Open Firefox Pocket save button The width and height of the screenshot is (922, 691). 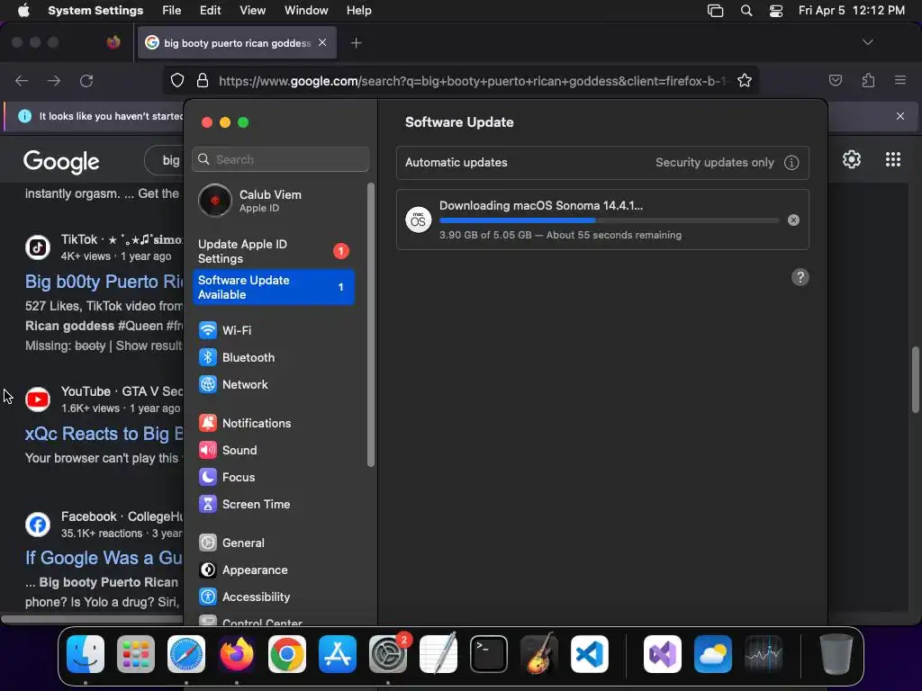coord(836,81)
